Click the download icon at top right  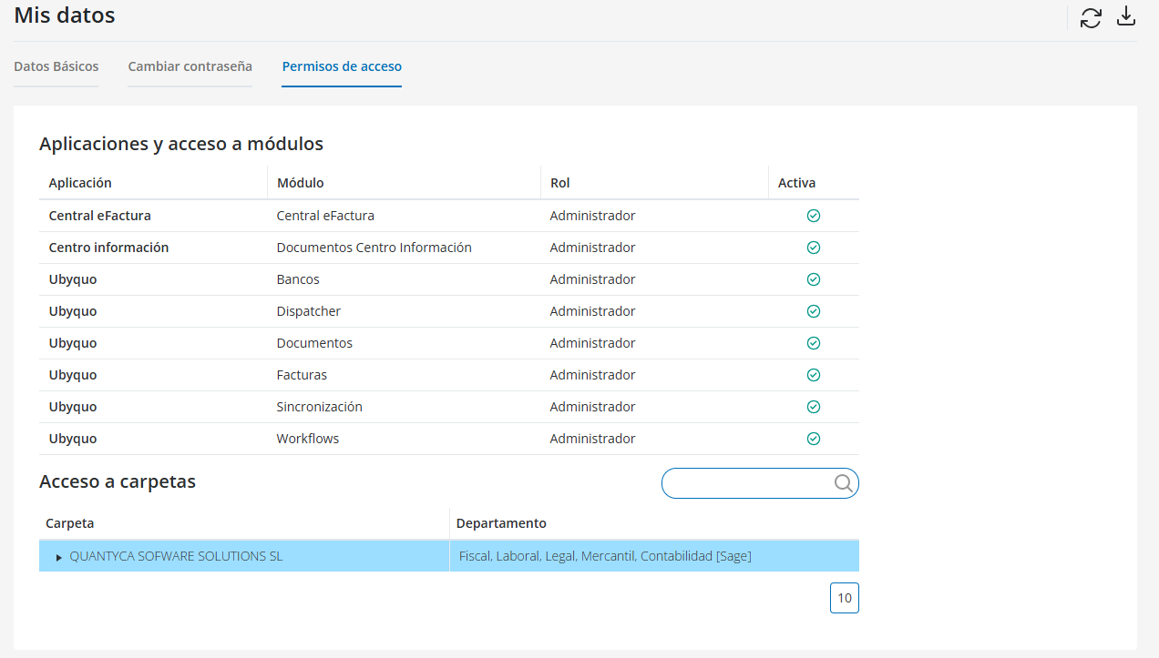point(1126,16)
